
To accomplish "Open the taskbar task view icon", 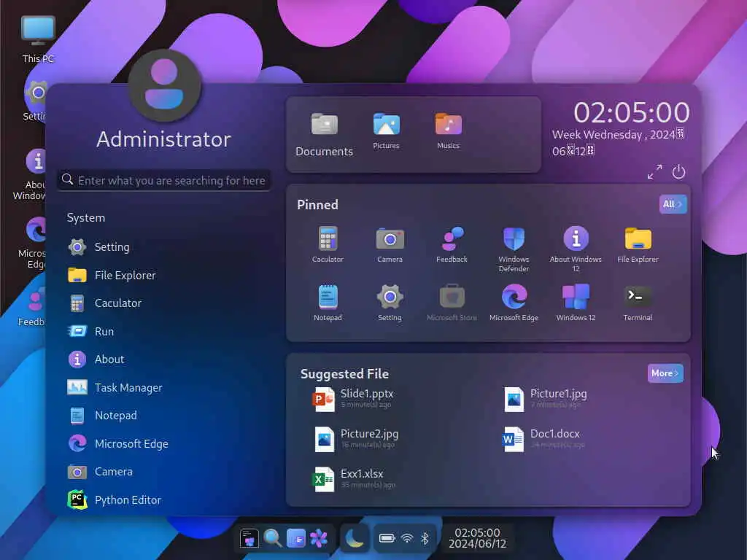I will pos(296,539).
